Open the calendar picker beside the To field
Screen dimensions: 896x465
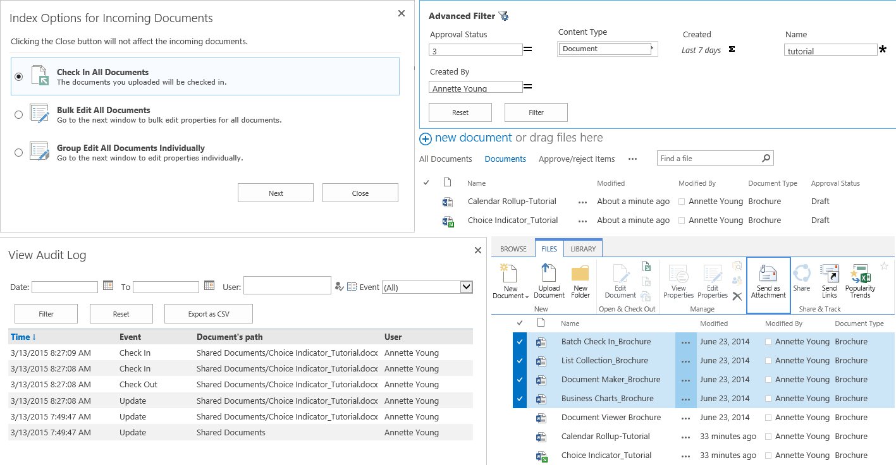click(x=209, y=286)
